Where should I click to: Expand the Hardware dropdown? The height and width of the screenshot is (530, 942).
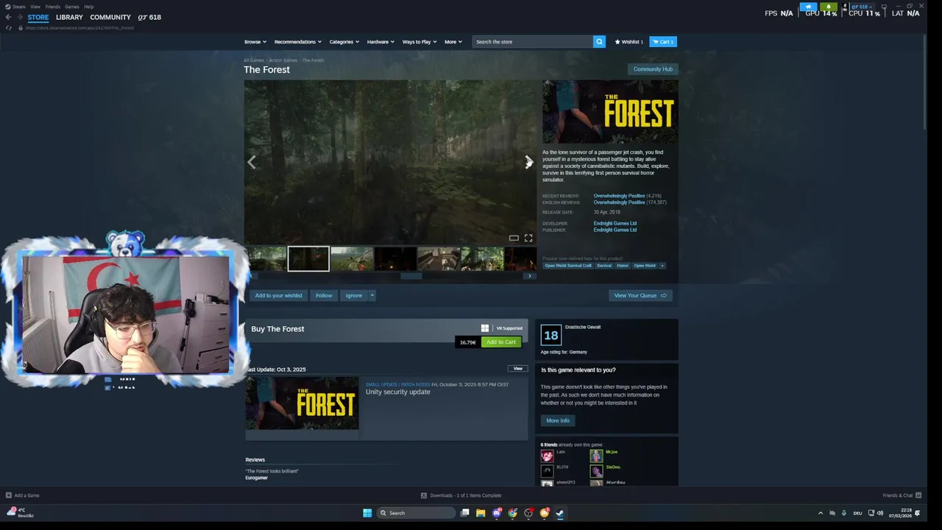tap(380, 42)
